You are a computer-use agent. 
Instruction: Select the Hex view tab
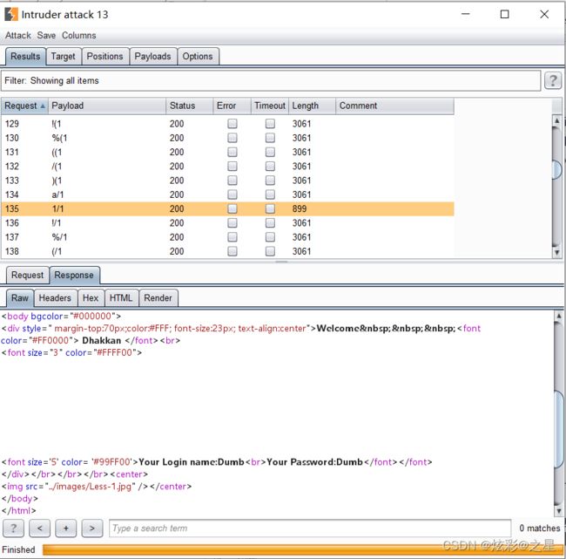click(x=91, y=298)
